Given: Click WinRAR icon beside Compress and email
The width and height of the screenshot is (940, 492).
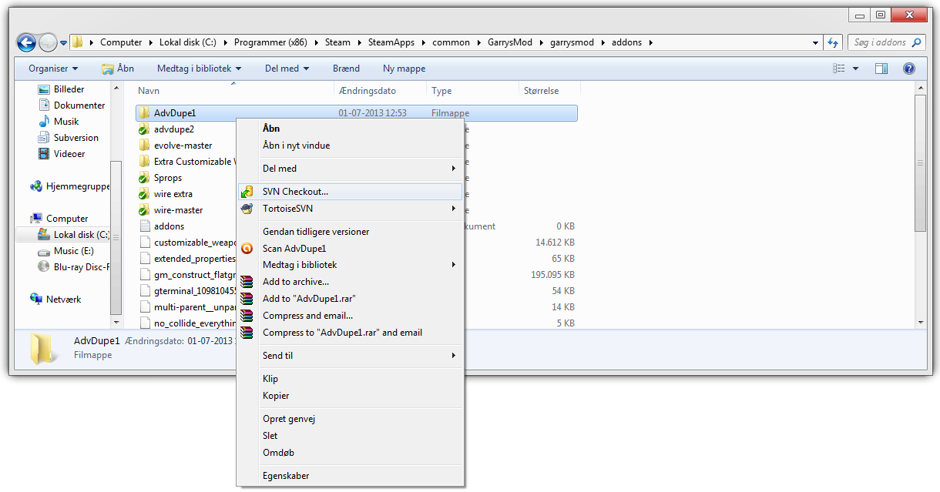Looking at the screenshot, I should tap(247, 316).
